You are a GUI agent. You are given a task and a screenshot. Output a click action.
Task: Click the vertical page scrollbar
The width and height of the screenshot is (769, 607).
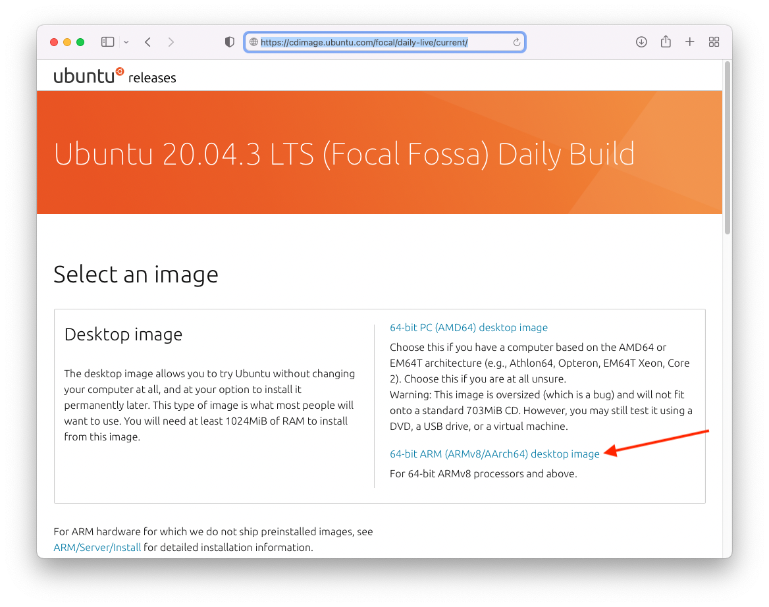(x=727, y=148)
